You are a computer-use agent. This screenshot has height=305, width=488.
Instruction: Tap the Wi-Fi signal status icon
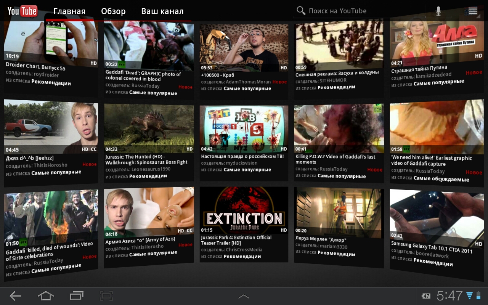[469, 295]
